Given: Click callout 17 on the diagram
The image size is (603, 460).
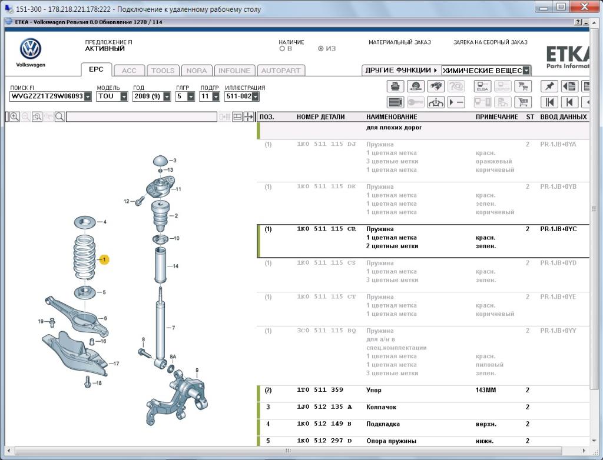Looking at the screenshot, I should click(x=116, y=363).
